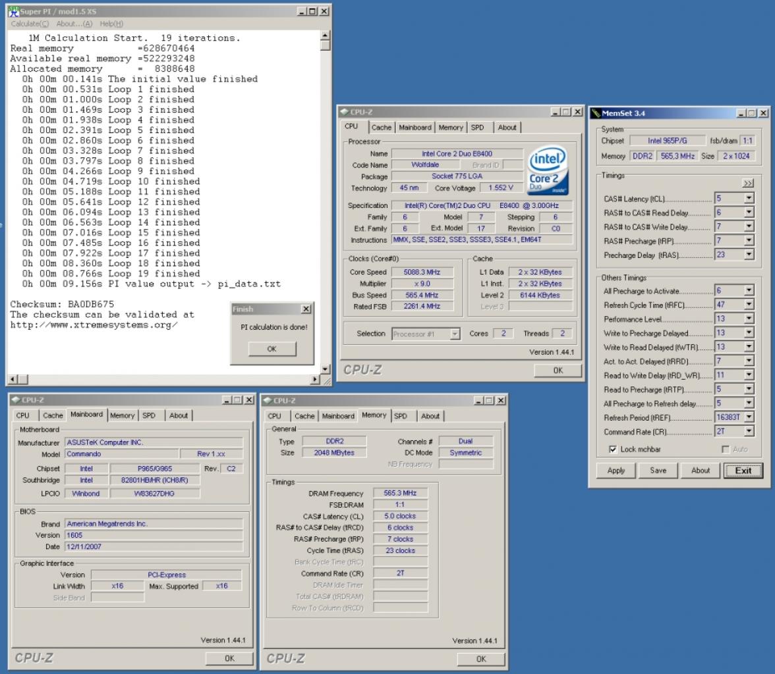Click OK in the PI calculation done dialog
775x674 pixels.
(x=272, y=349)
